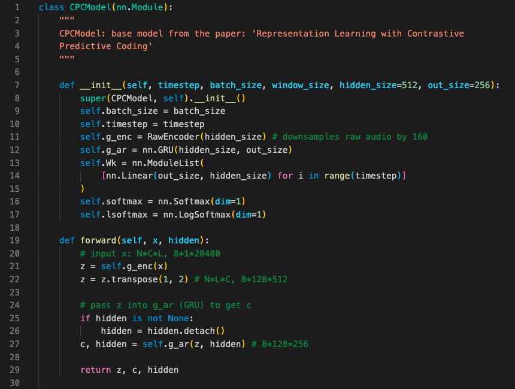The image size is (515, 389).
Task: Click 'nn.ModuleList' on line 13
Action: 165,163
